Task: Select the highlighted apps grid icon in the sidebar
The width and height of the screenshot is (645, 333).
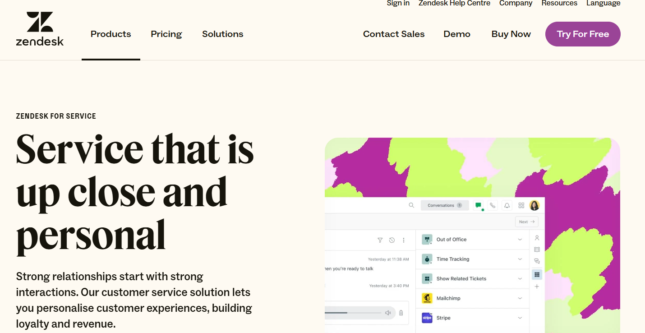Action: click(537, 274)
